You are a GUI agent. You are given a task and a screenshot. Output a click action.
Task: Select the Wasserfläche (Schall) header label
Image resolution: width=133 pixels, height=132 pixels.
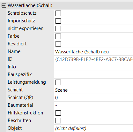(x=30, y=5)
